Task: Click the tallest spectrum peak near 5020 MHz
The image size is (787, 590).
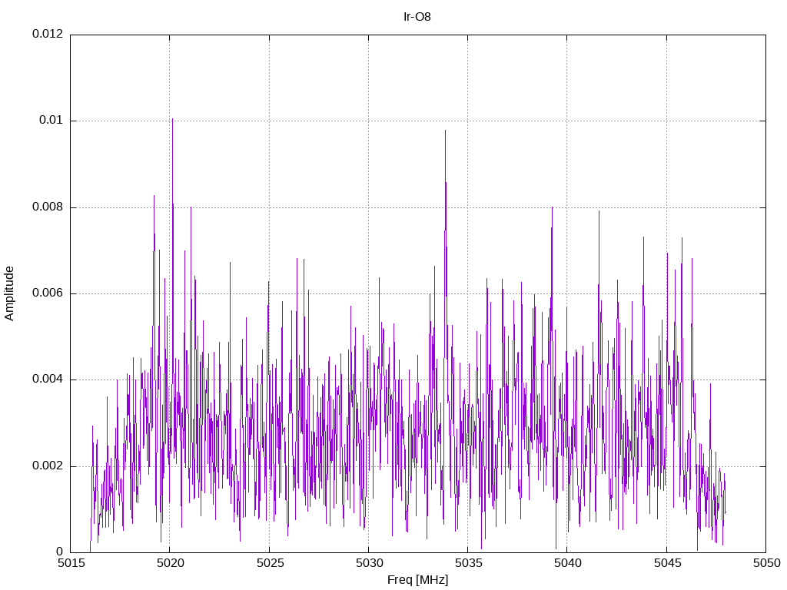Action: point(172,121)
